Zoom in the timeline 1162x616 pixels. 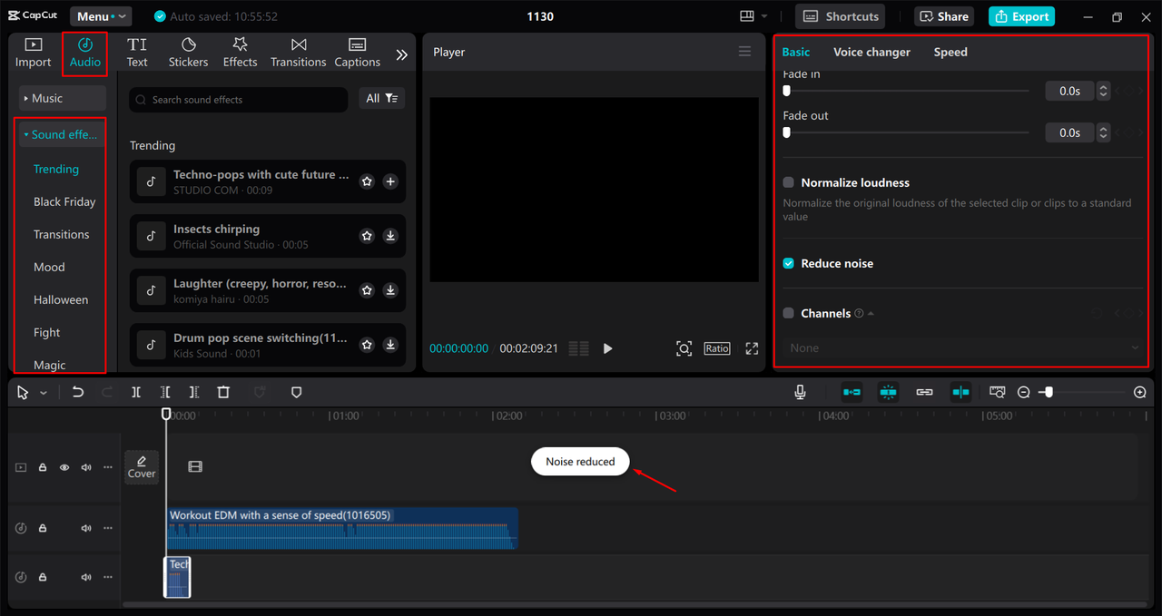pos(1140,392)
